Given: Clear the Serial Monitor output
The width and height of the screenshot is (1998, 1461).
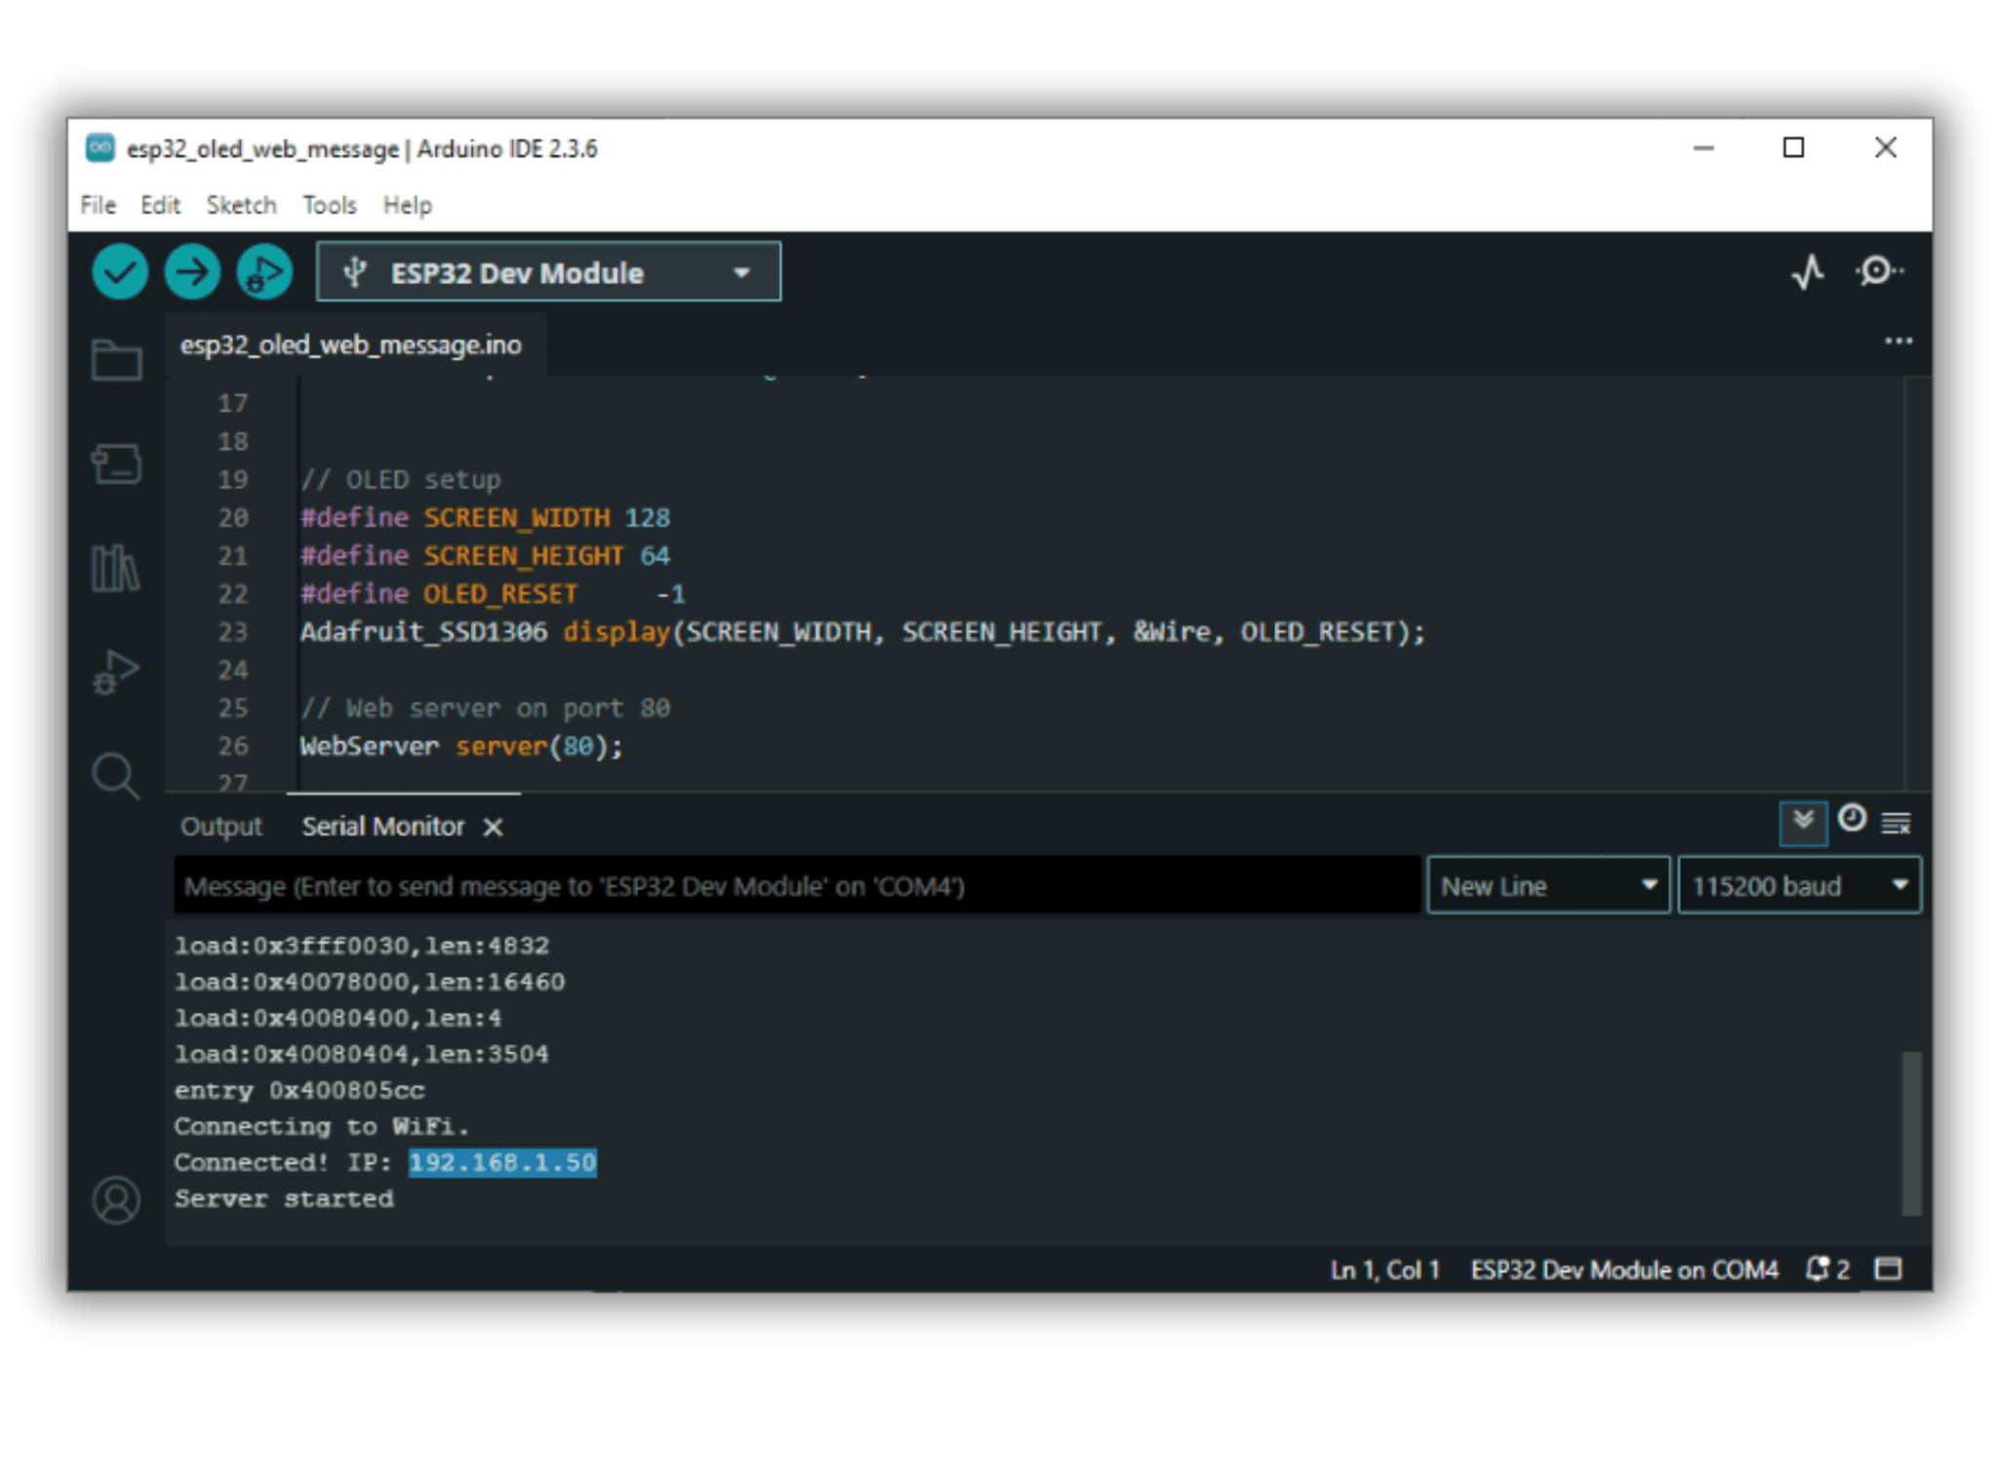Looking at the screenshot, I should 1896,824.
